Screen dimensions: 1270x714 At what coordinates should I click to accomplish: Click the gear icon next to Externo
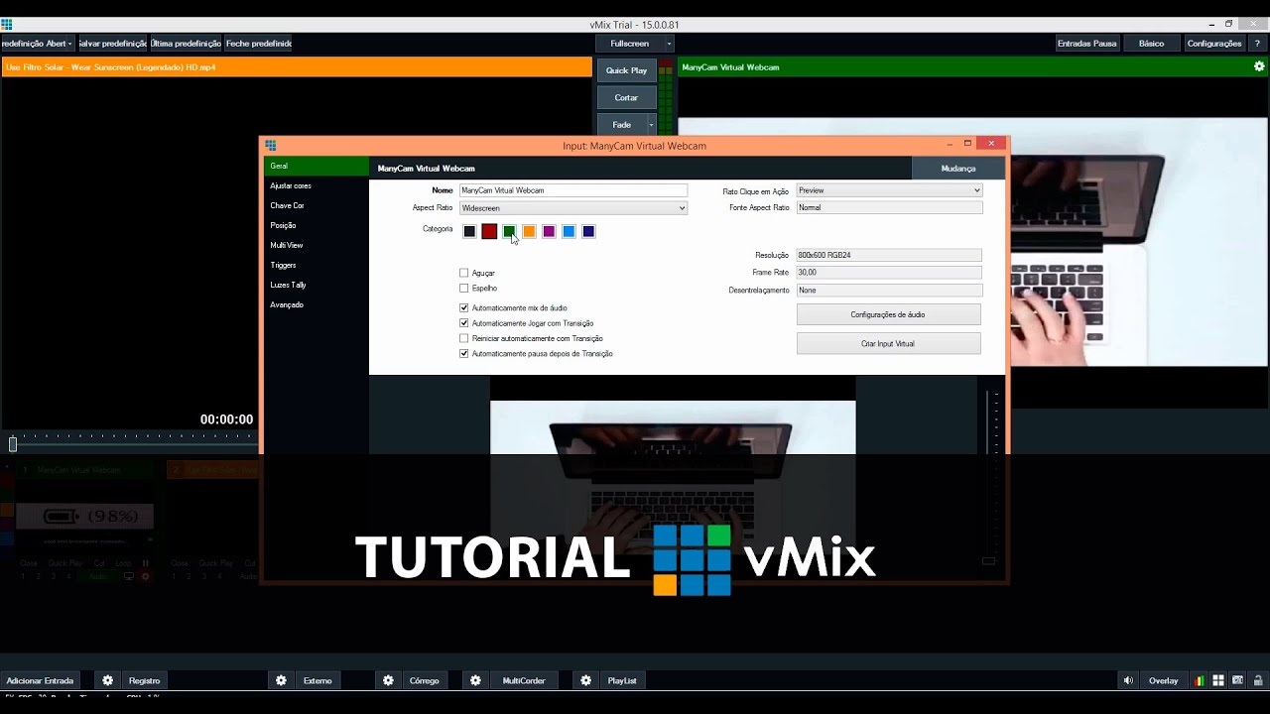(282, 680)
